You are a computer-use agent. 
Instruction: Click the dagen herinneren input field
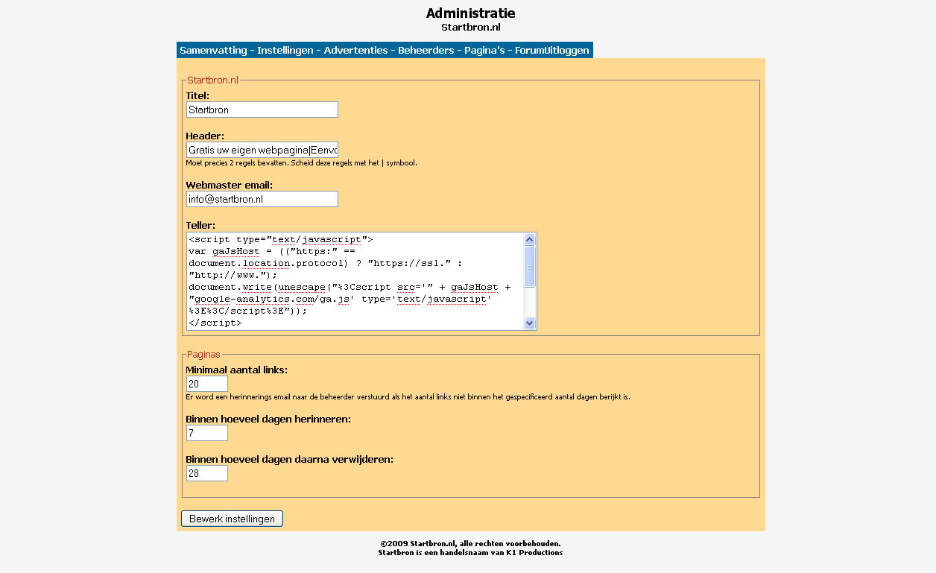click(x=206, y=433)
